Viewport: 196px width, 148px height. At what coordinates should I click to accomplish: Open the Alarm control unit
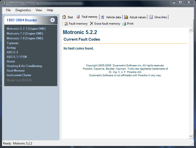point(11,61)
